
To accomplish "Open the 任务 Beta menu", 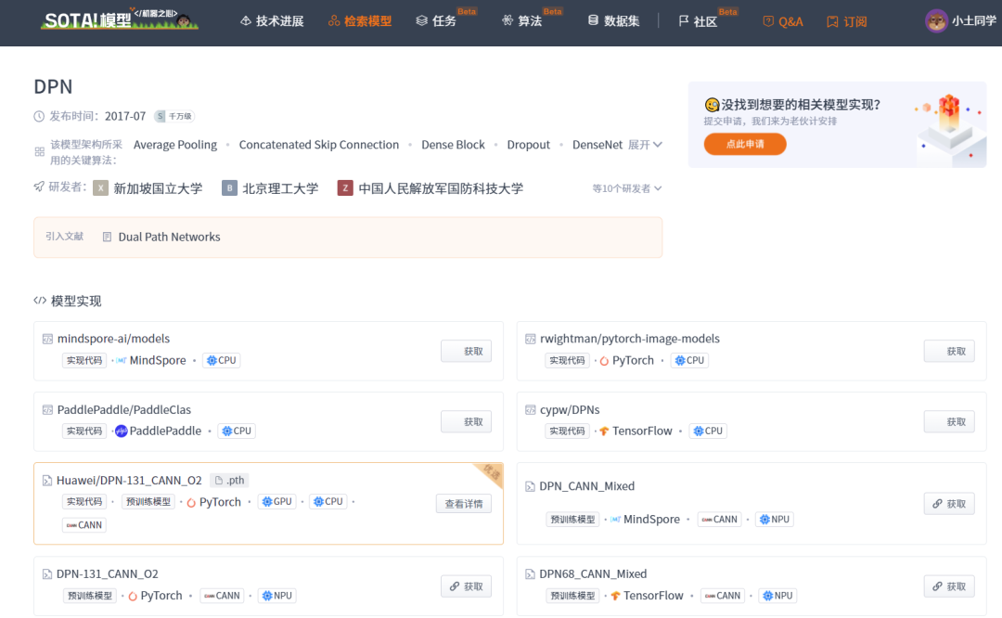I will 437,21.
